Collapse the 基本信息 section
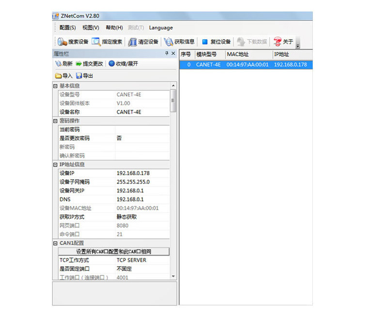Viewport: 368px width, 334px height. [x=55, y=86]
